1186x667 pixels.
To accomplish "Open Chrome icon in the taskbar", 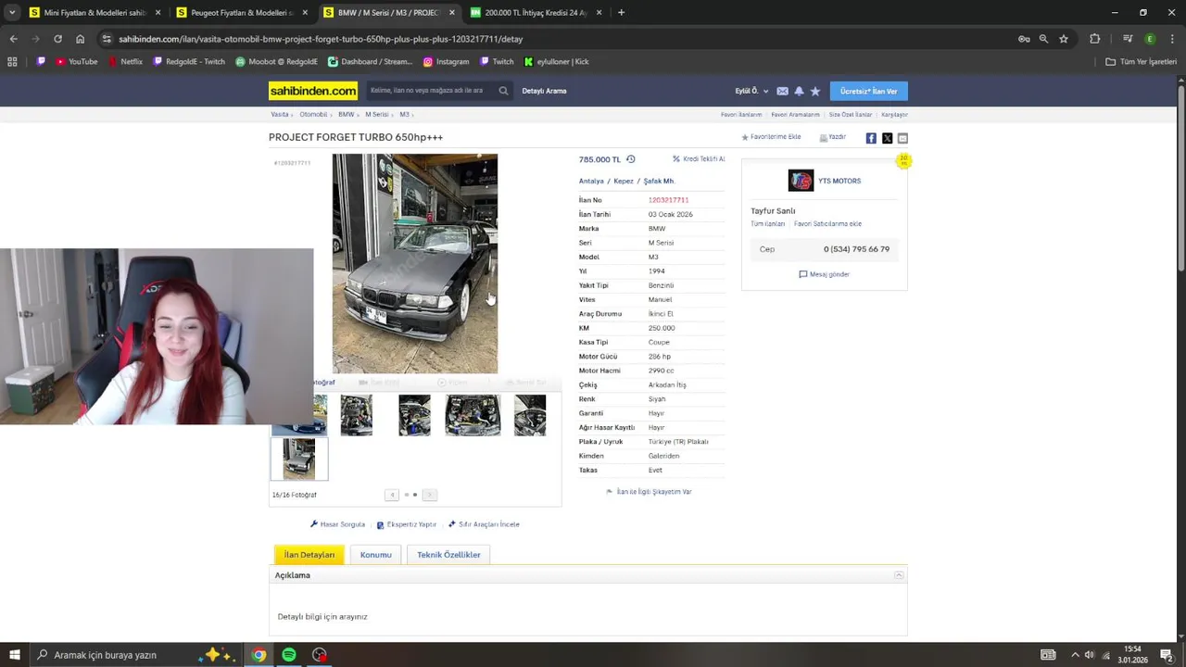I will coord(259,655).
